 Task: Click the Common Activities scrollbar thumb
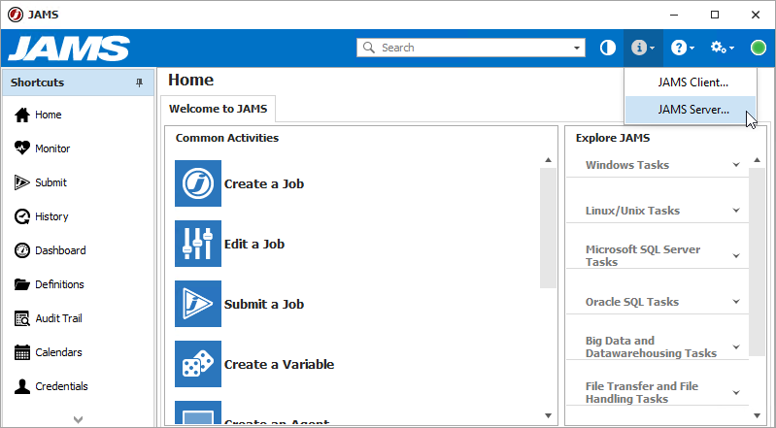pos(548,228)
